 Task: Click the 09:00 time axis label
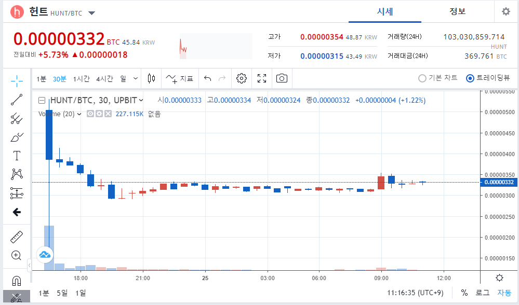381,278
